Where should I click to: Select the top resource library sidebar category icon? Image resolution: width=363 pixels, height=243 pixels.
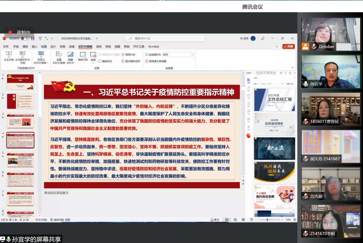point(248,80)
